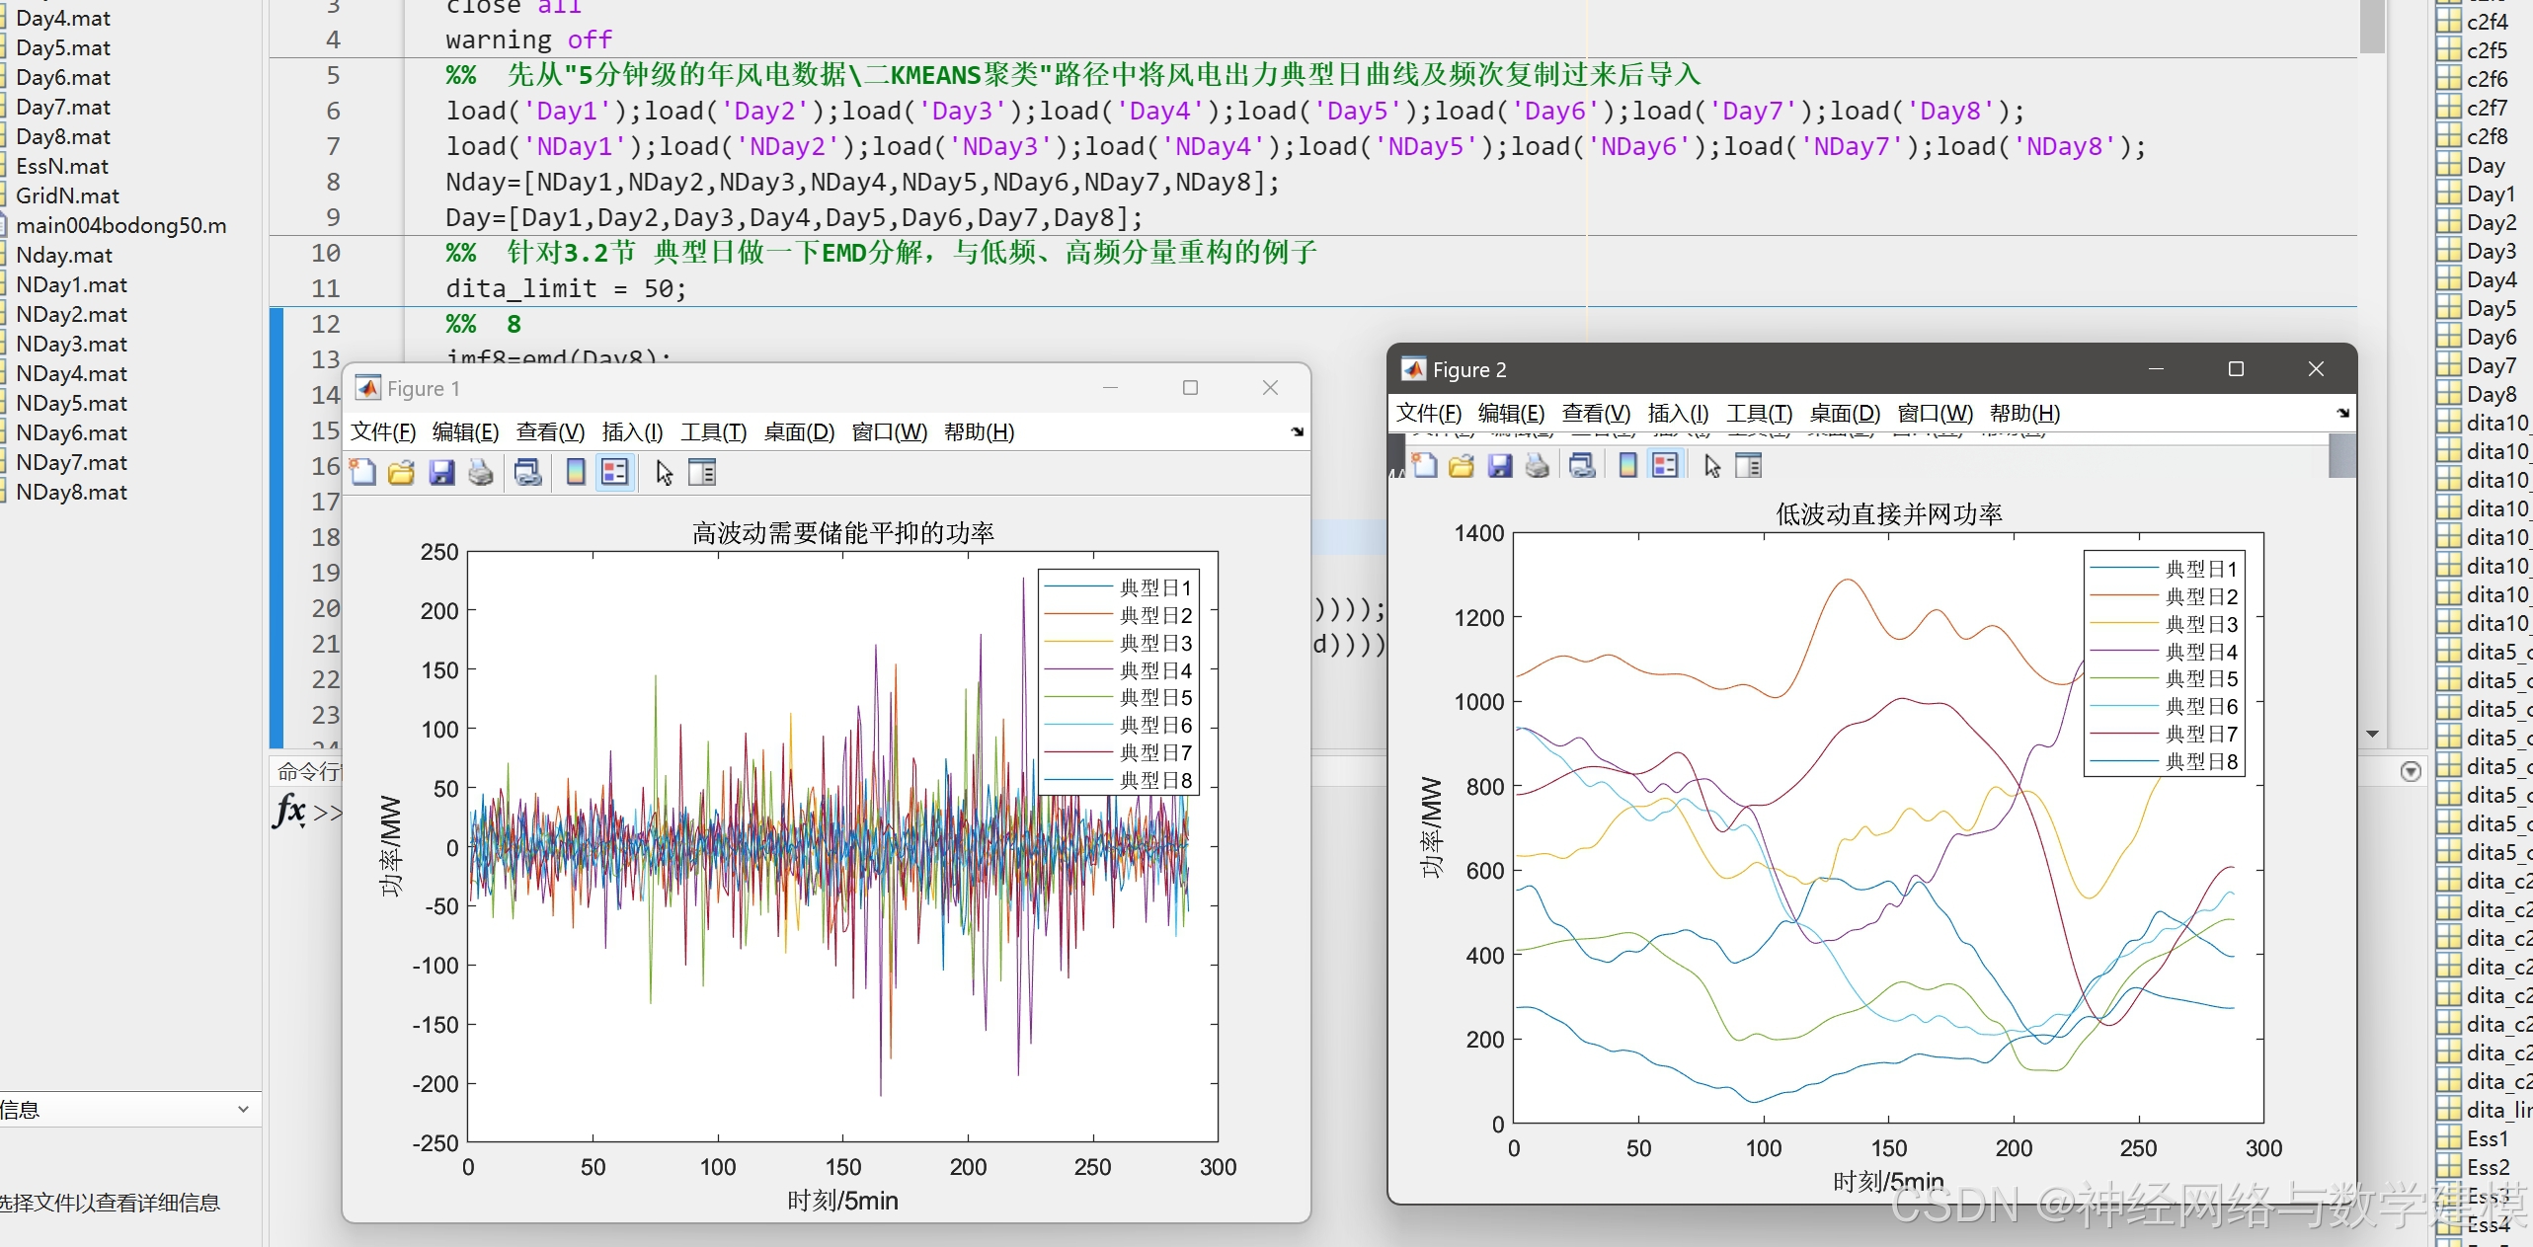Open main004bodong50.m in file browser
Image resolution: width=2533 pixels, height=1247 pixels.
click(x=120, y=225)
